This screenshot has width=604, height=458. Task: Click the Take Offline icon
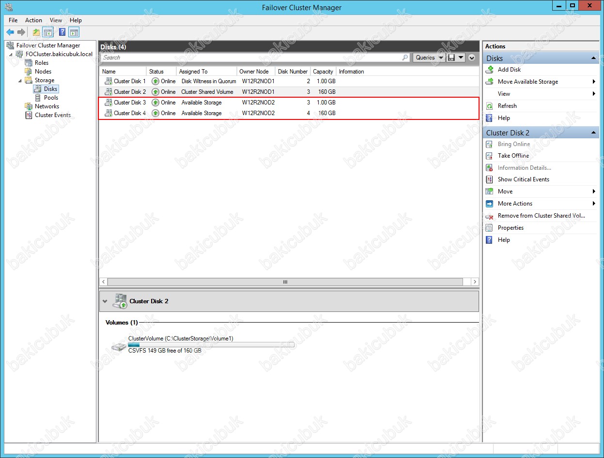coord(490,156)
